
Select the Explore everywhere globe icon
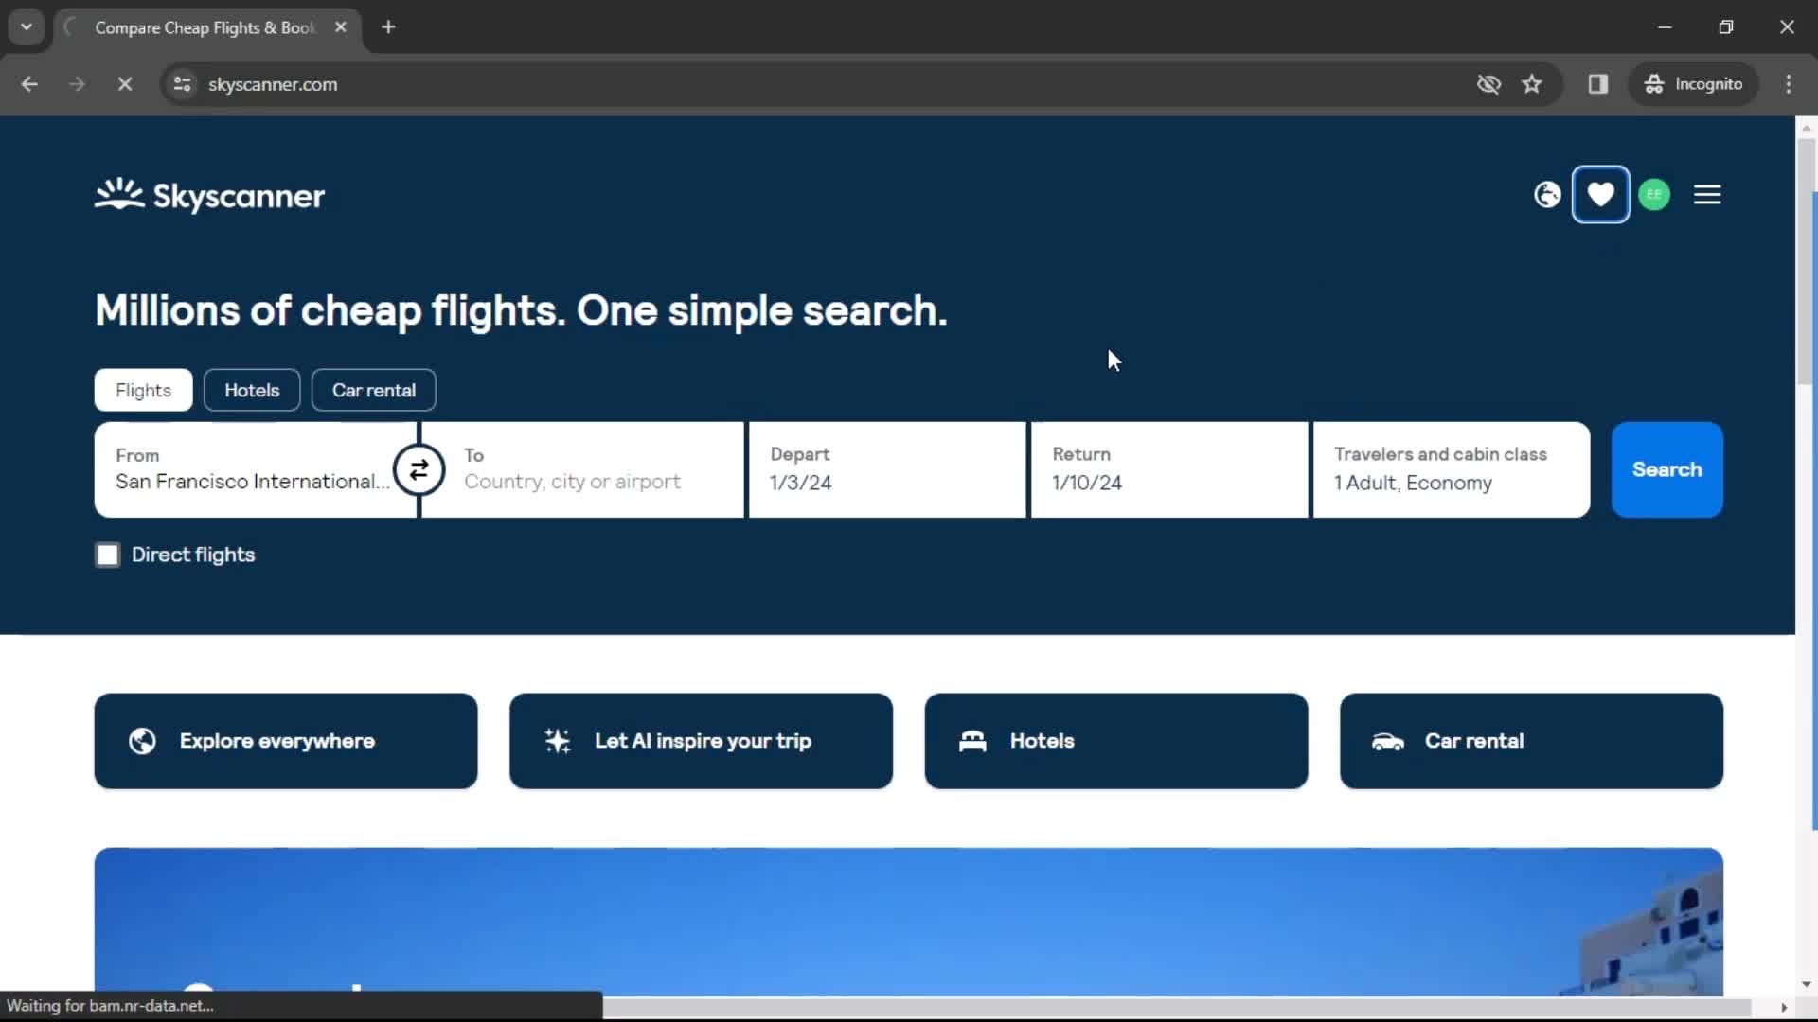(x=142, y=741)
